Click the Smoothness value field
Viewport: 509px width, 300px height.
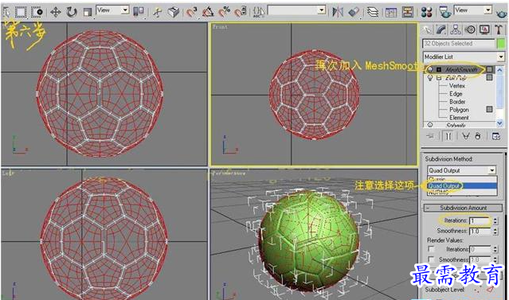pos(480,232)
